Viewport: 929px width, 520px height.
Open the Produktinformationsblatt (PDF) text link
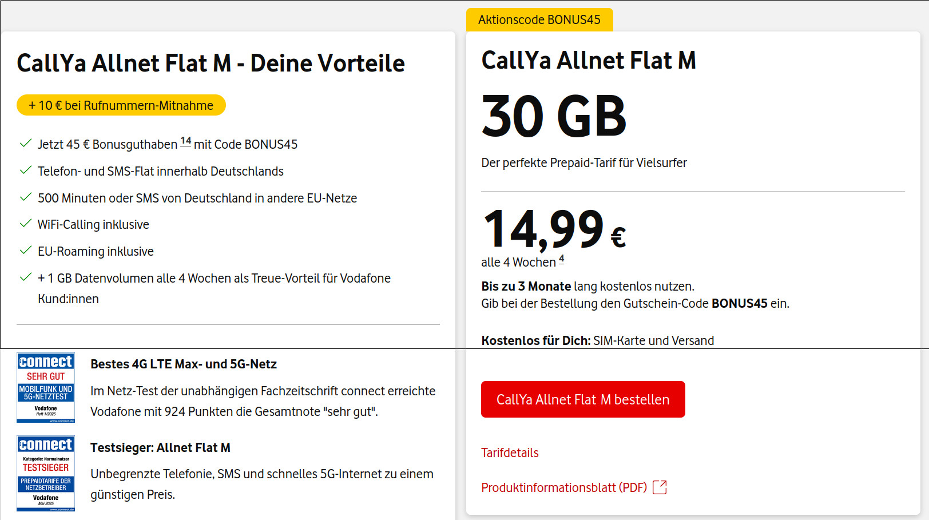563,487
